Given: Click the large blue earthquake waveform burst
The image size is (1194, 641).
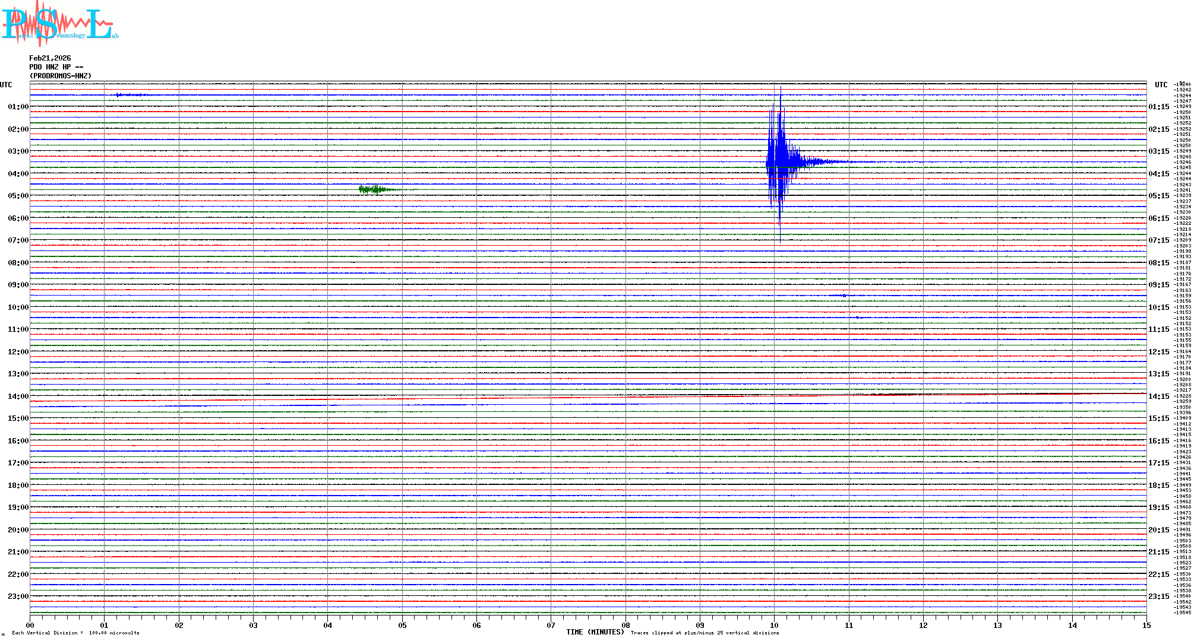Looking at the screenshot, I should [779, 161].
